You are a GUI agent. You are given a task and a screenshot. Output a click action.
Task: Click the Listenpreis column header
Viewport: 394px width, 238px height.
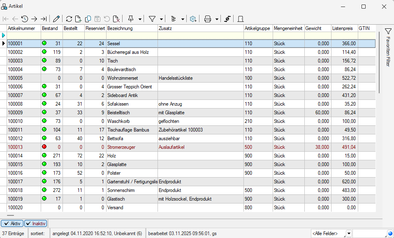[x=344, y=28]
